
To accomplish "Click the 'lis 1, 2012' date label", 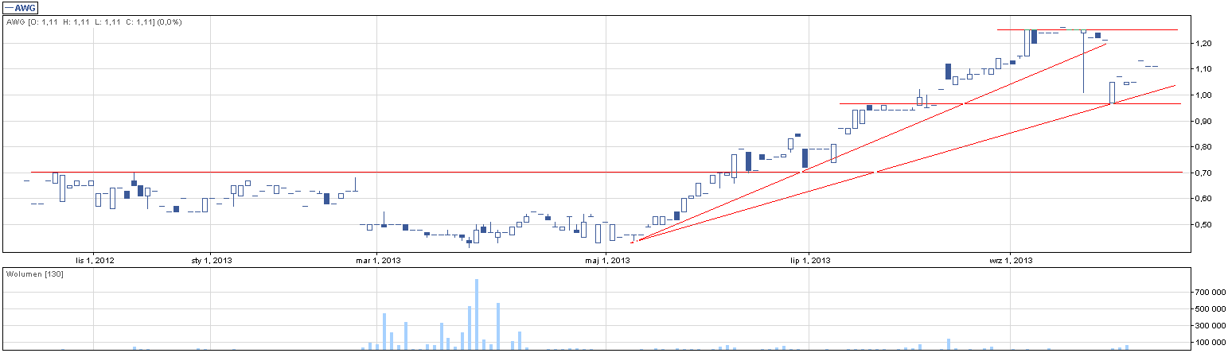I will (x=95, y=260).
